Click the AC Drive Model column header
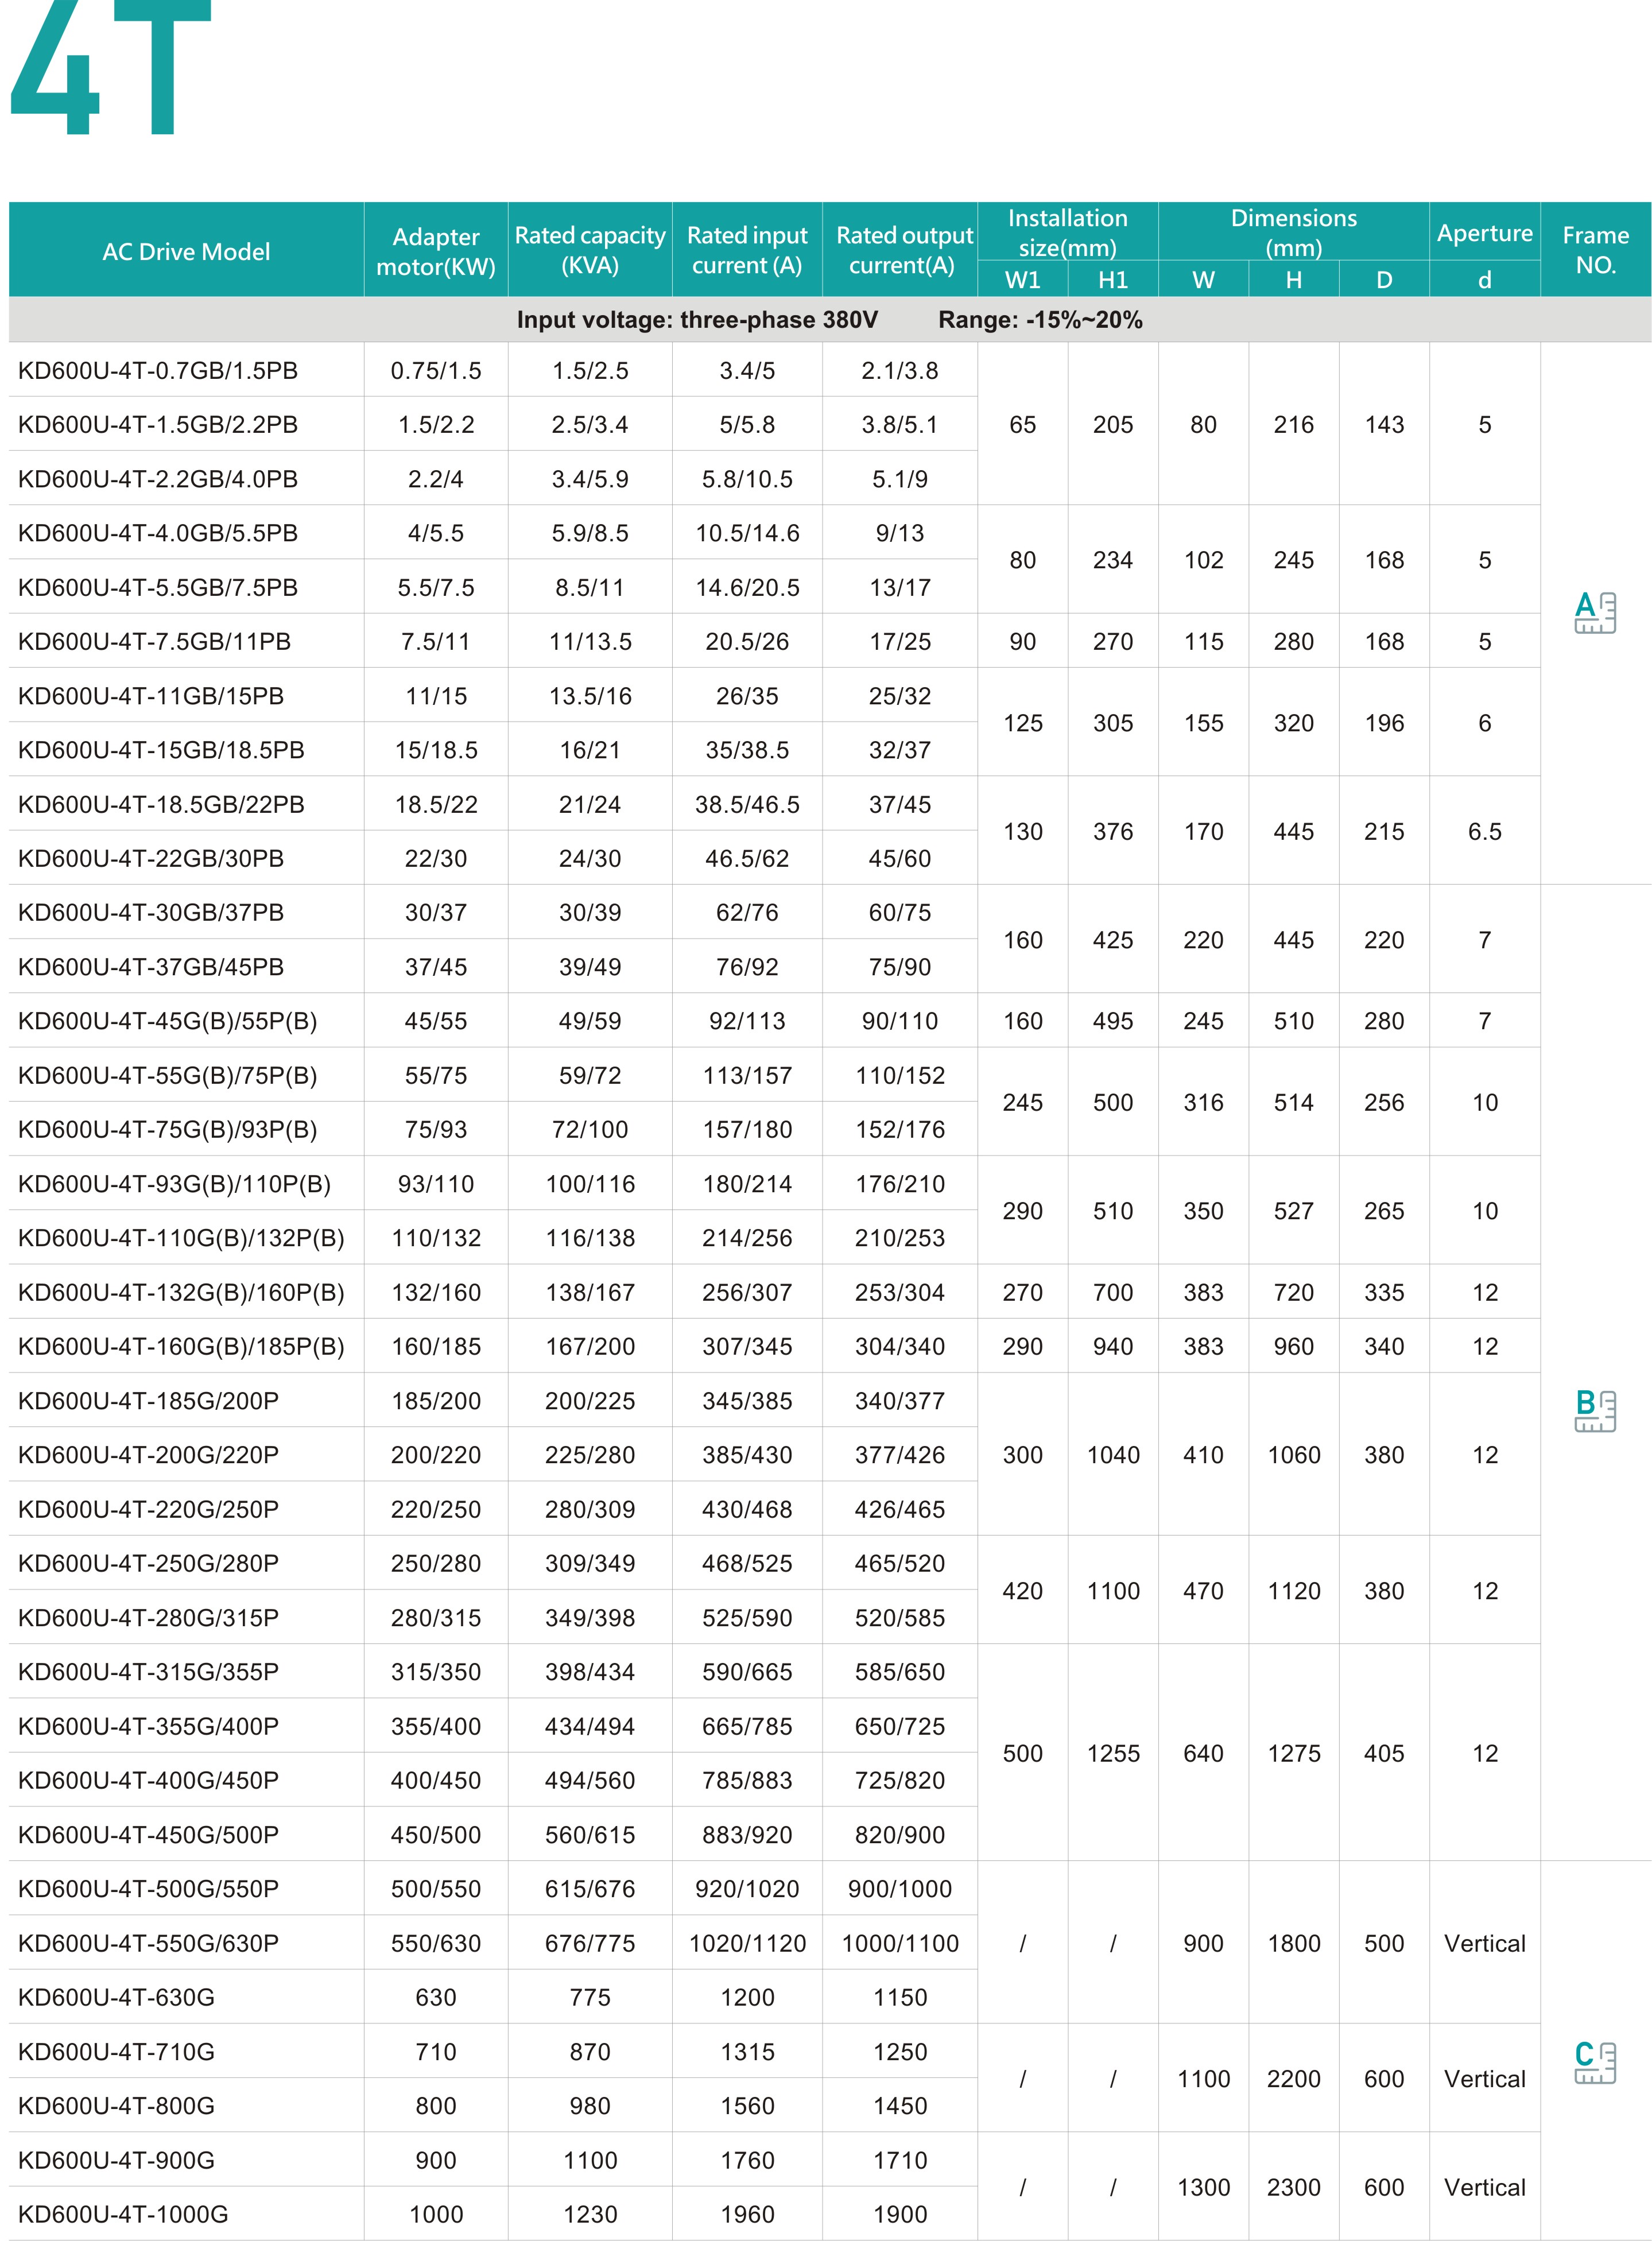 tap(186, 251)
